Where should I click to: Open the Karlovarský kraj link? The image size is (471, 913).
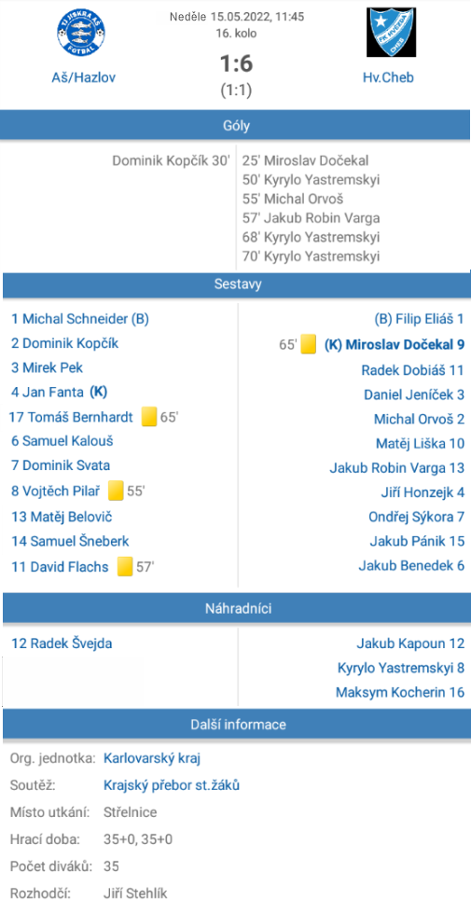pos(152,758)
